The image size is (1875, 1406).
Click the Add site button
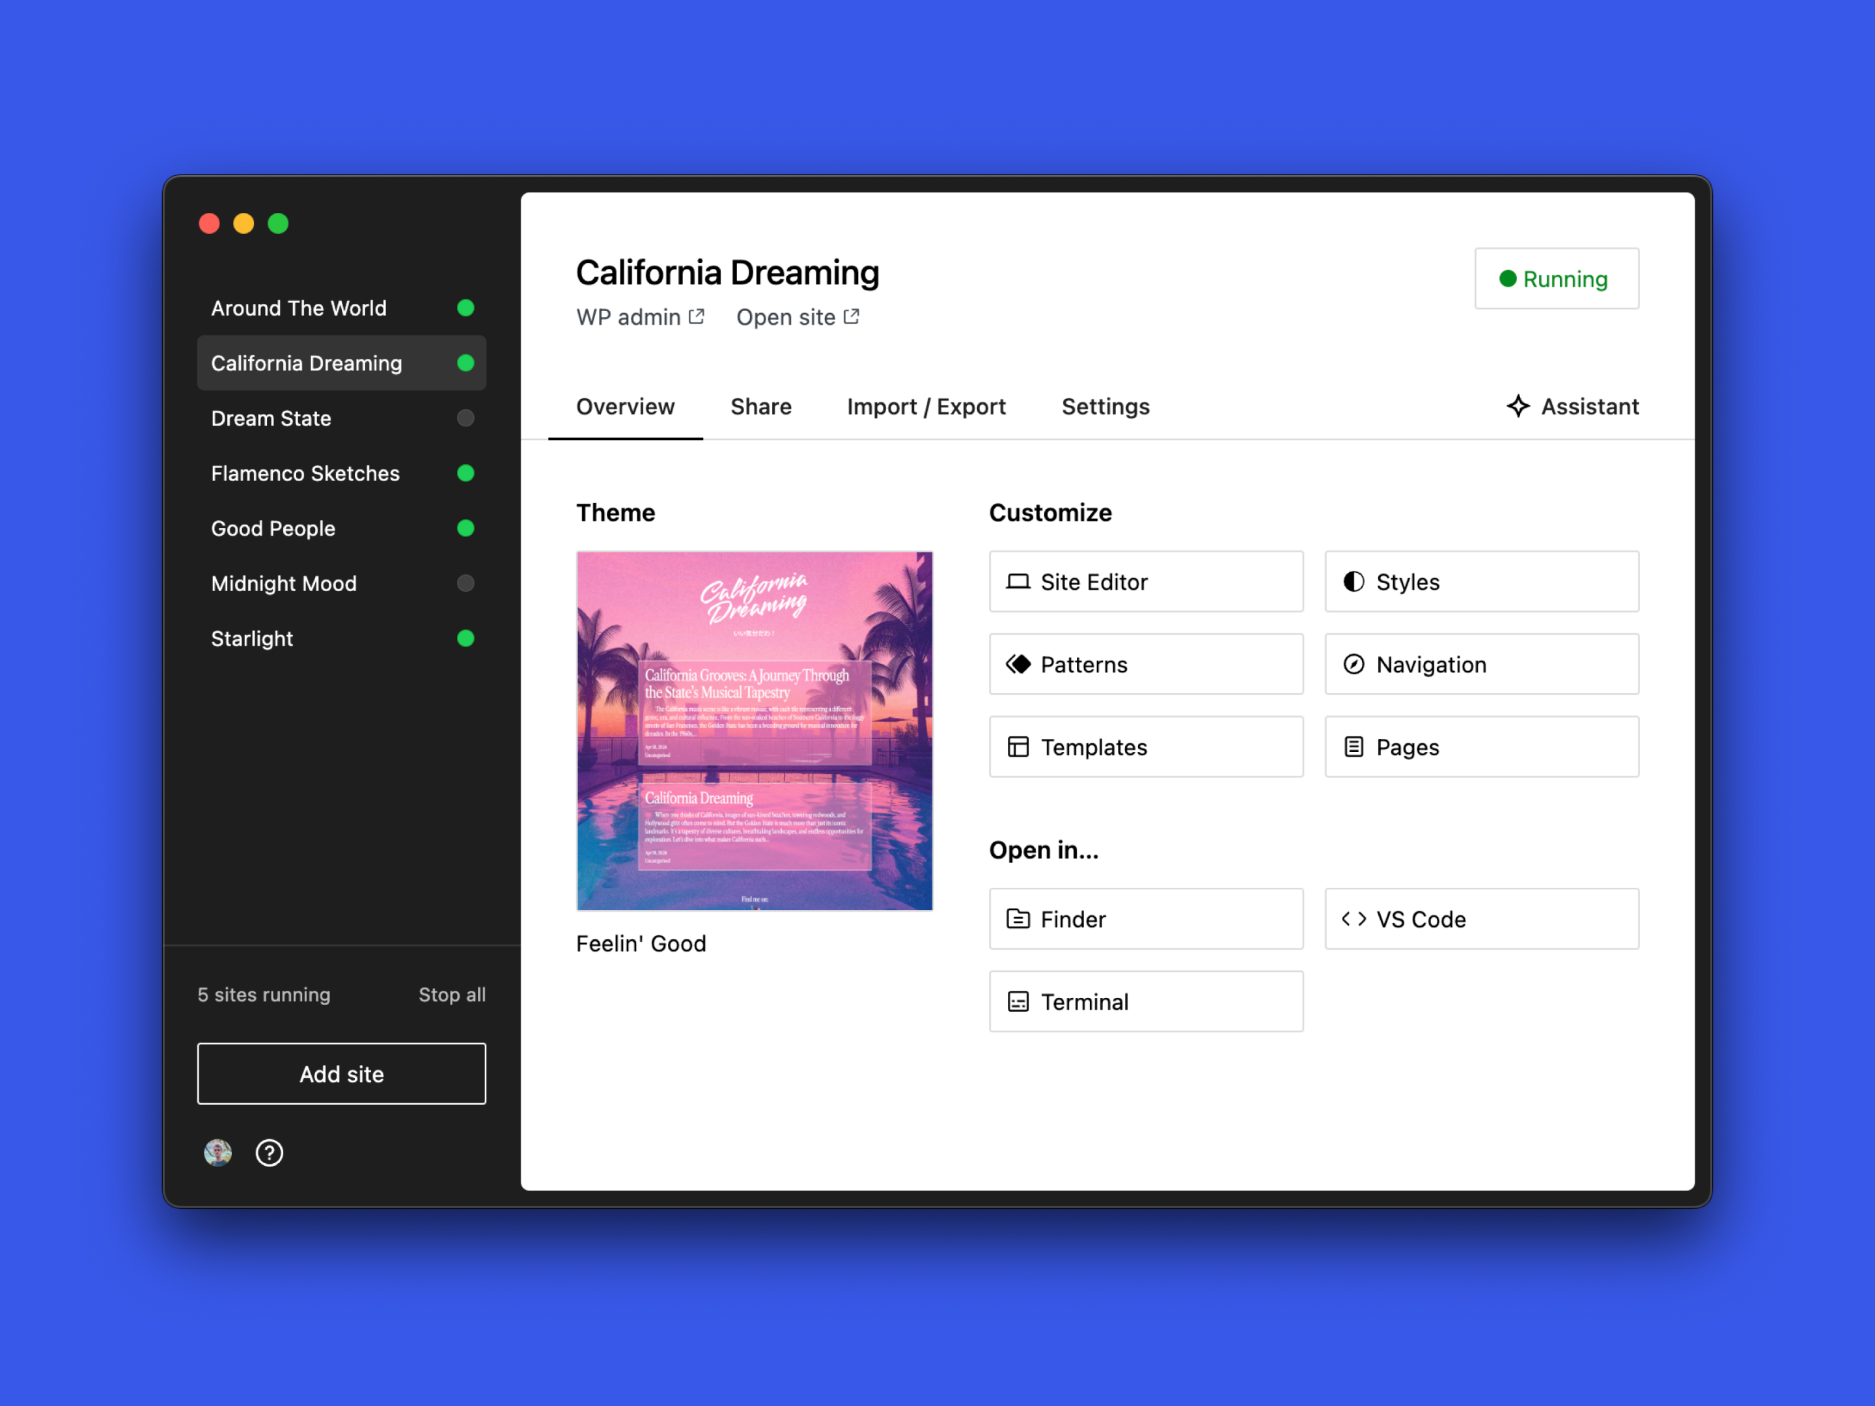click(x=342, y=1074)
